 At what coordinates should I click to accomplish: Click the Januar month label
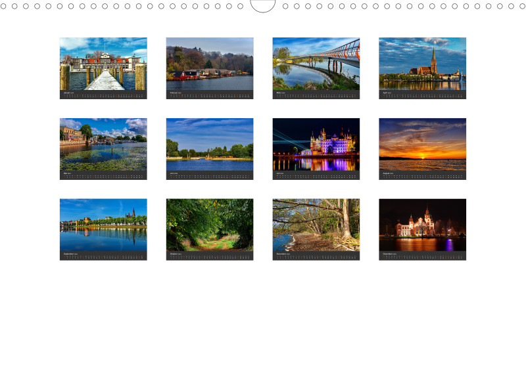[67, 93]
